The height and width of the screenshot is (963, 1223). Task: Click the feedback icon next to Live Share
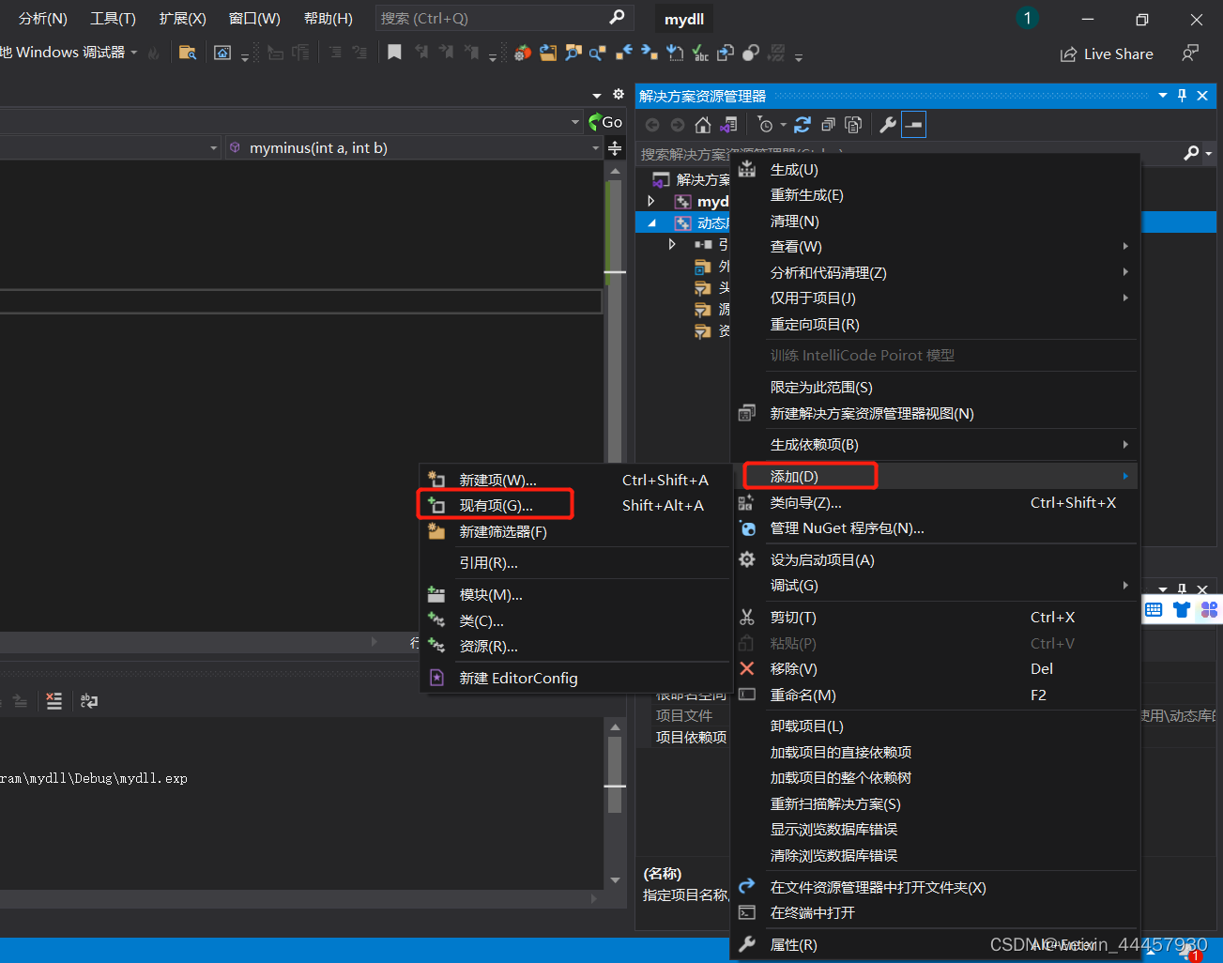(x=1189, y=53)
